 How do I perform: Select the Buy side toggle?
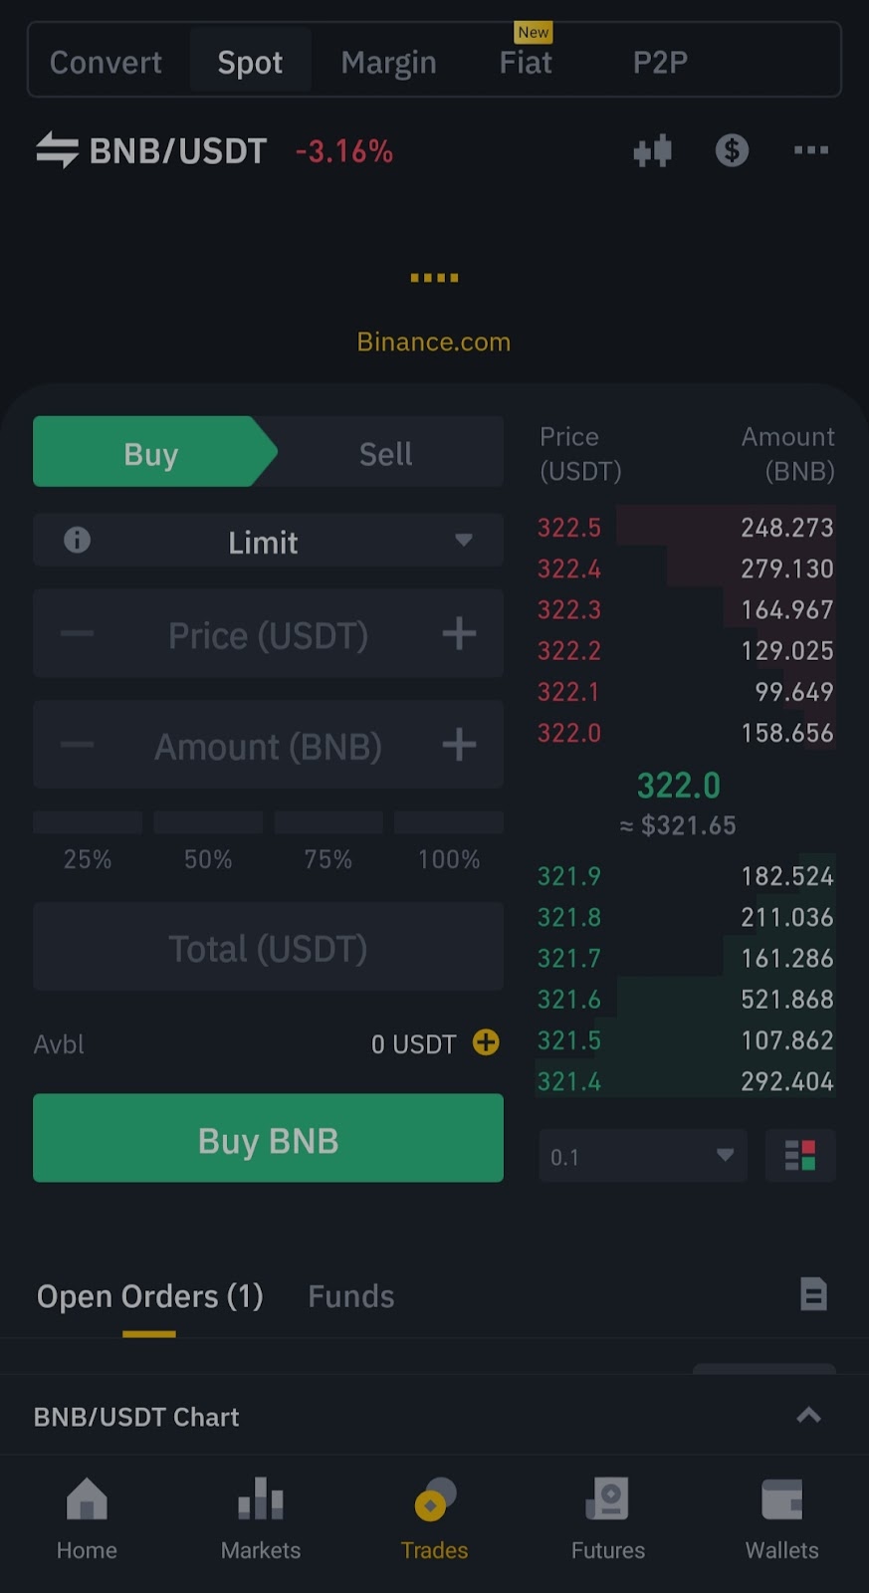pos(151,454)
